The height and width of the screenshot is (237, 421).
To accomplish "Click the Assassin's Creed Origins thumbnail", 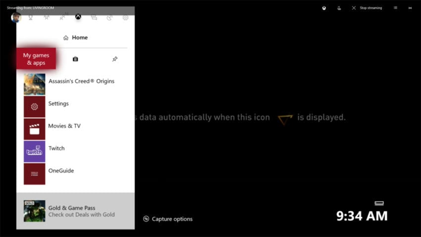I will click(34, 85).
